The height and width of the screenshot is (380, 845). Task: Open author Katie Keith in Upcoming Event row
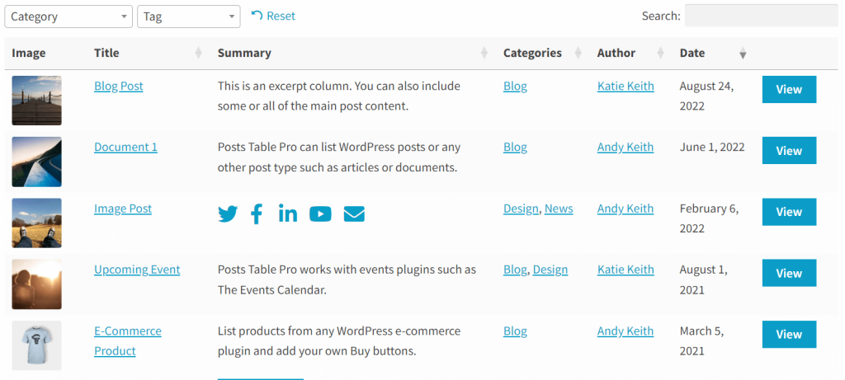coord(625,269)
